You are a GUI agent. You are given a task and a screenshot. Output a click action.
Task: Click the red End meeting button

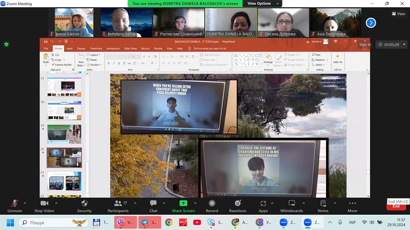[x=396, y=207]
